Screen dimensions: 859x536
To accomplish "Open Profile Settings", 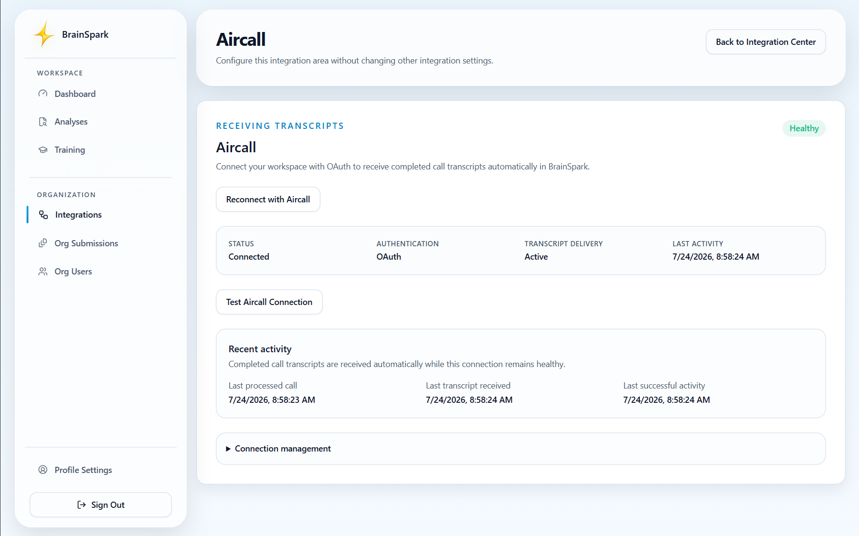I will pos(101,470).
